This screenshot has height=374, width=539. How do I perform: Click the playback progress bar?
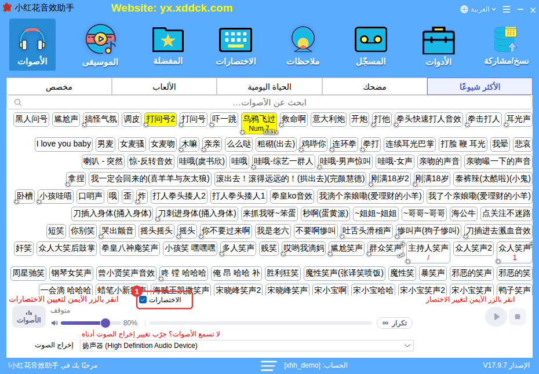261,323
